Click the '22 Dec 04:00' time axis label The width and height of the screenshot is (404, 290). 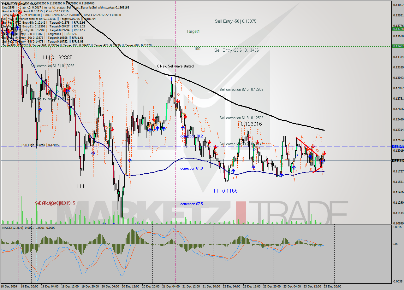tap(232, 286)
